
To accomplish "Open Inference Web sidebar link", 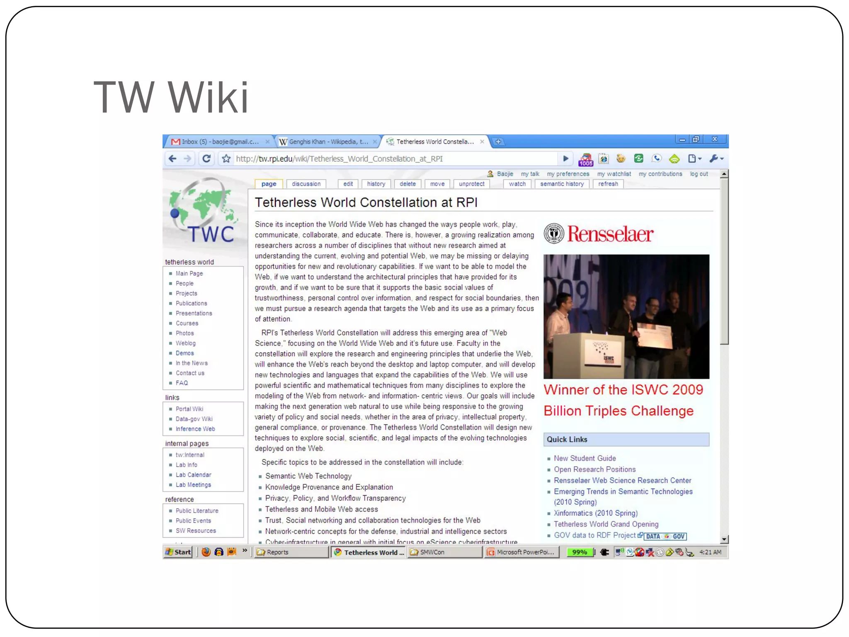I will (195, 429).
